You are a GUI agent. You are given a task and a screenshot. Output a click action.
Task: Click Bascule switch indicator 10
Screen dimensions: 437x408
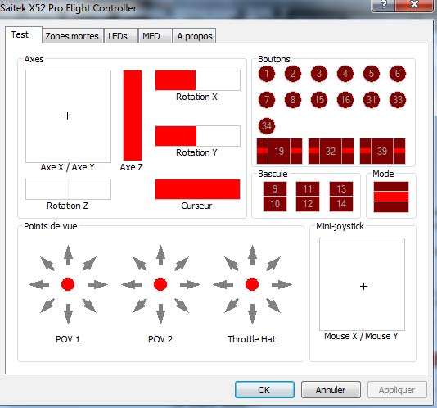pyautogui.click(x=275, y=204)
